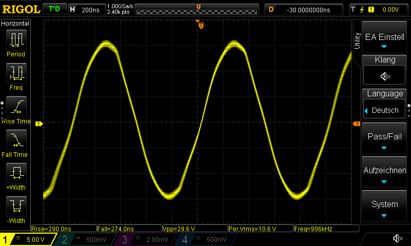Click the Per.Vrms=10.6 V measurement readout

[261, 229]
